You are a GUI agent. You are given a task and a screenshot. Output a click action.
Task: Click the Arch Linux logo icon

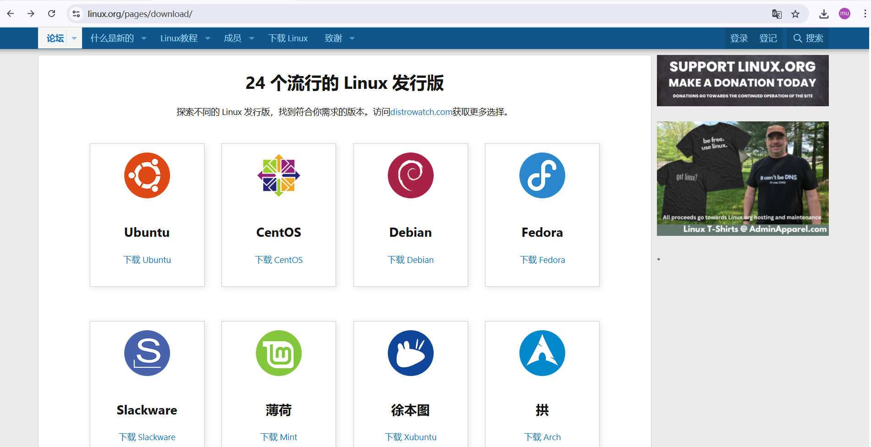(542, 353)
